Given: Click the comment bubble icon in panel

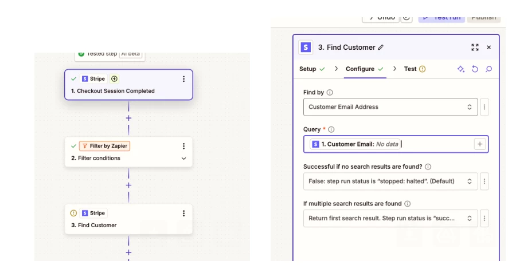Looking at the screenshot, I should (489, 69).
